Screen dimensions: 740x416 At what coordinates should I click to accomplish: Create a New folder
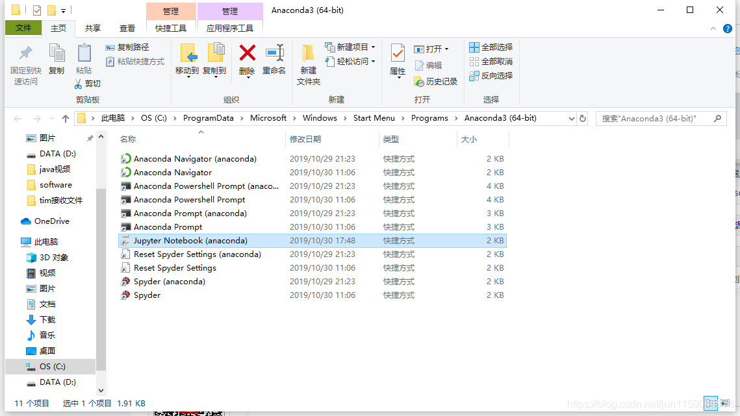pyautogui.click(x=308, y=65)
